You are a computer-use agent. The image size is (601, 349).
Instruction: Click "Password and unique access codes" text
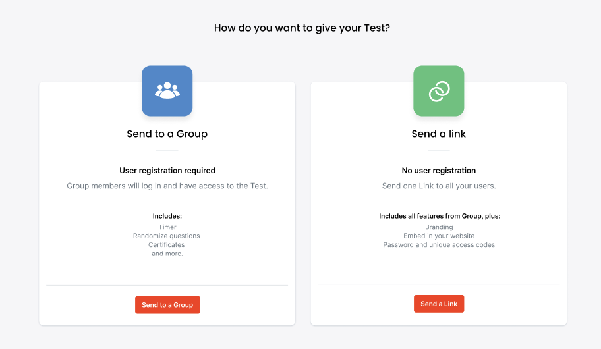pos(438,245)
